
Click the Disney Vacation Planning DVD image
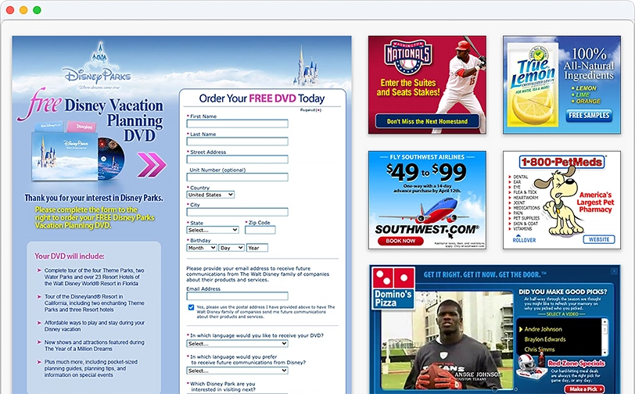(78, 151)
